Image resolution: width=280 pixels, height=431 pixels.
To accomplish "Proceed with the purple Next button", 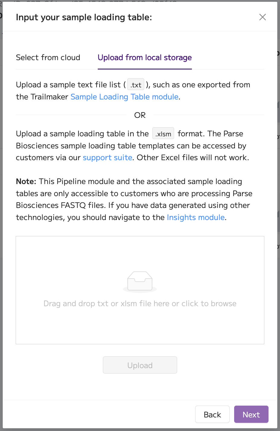I will (251, 414).
